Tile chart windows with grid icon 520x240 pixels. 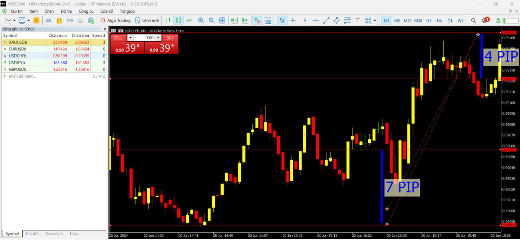point(222,20)
